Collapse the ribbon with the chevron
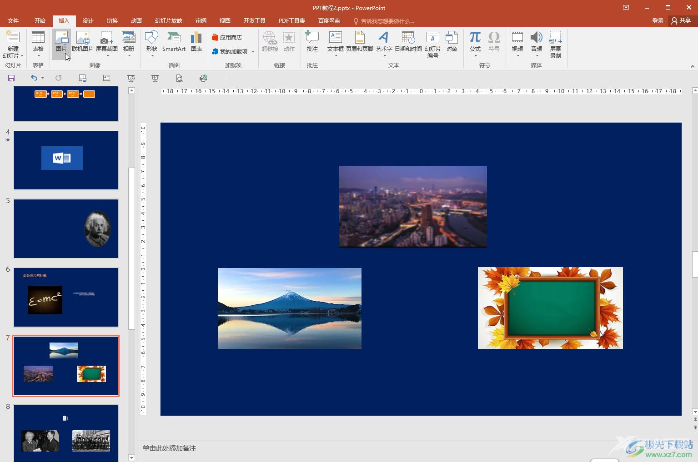 [693, 66]
